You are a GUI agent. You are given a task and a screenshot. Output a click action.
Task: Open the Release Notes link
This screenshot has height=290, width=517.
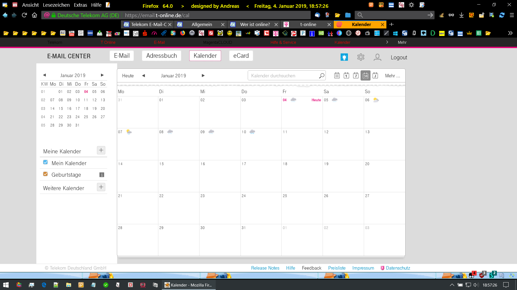(265, 268)
